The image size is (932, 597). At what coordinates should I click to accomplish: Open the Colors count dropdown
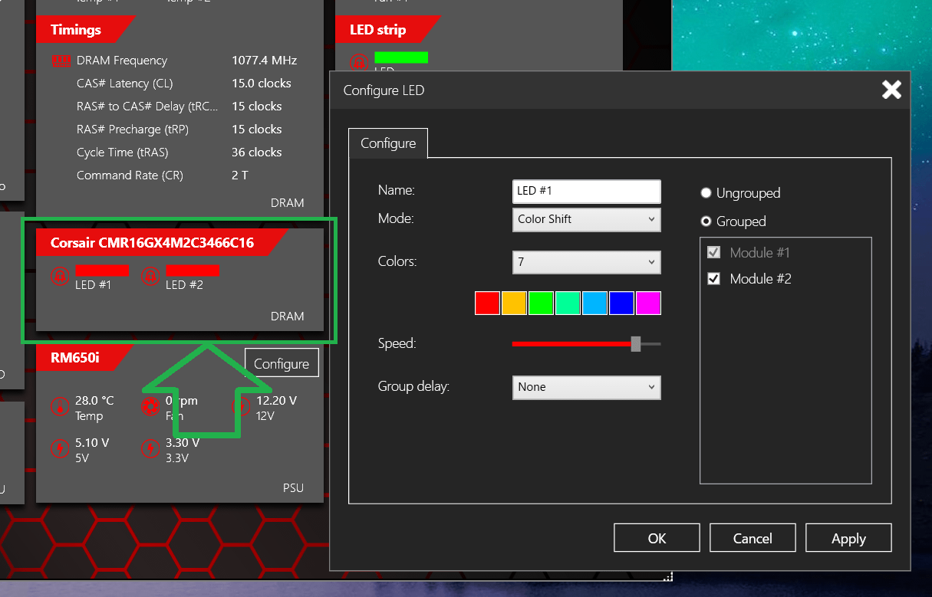[x=586, y=262]
